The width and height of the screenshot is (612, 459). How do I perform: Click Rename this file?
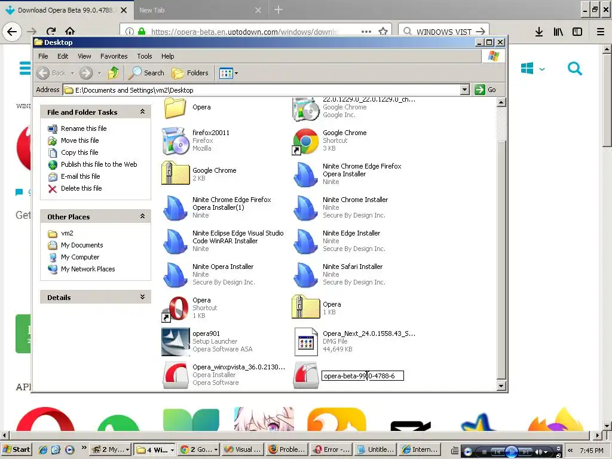coord(84,128)
